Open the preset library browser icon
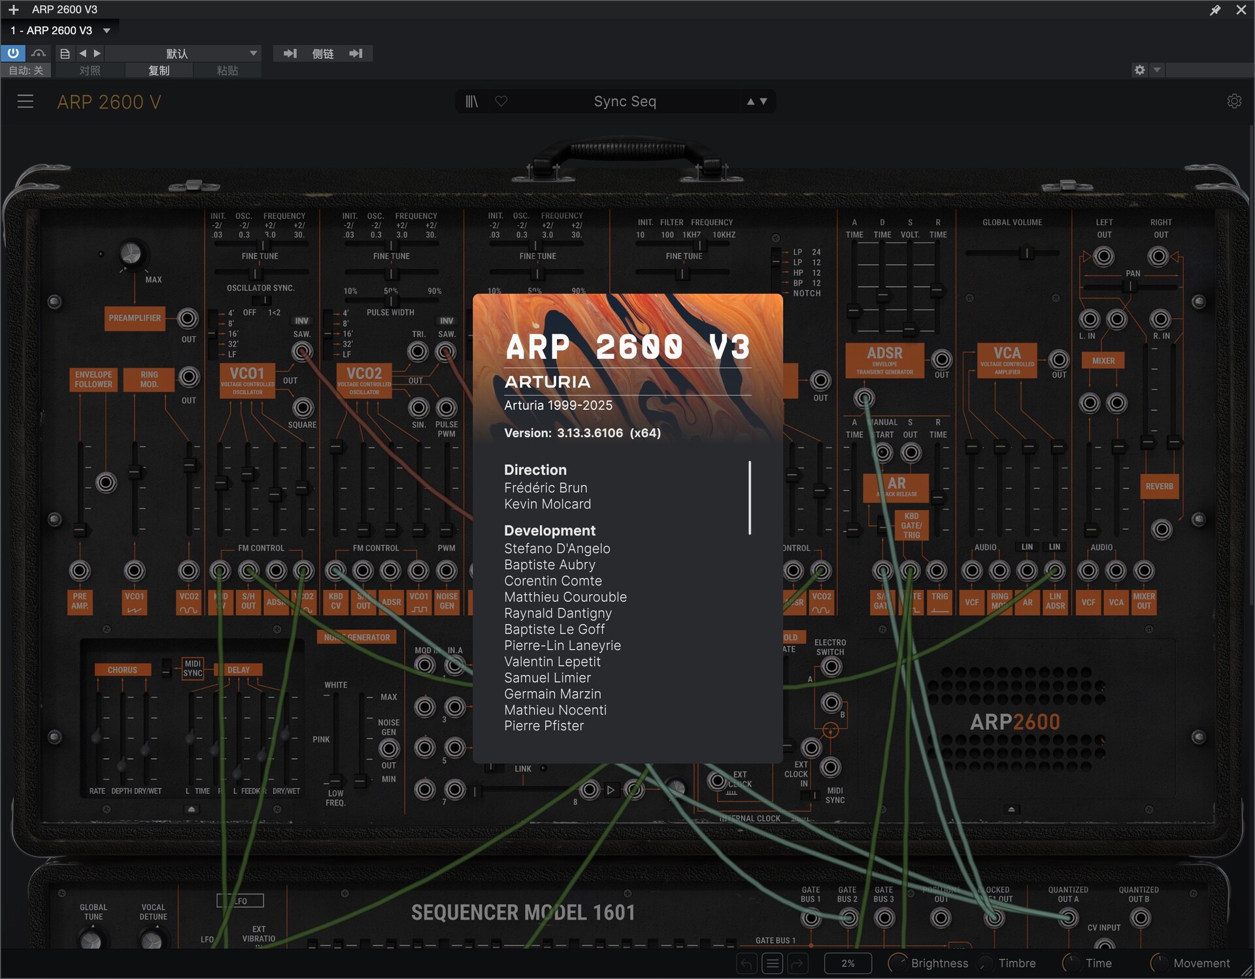This screenshot has height=979, width=1255. [471, 101]
